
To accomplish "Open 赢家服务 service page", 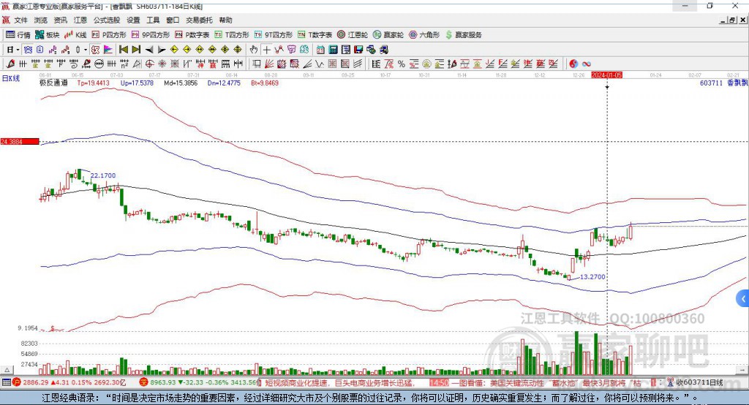I will tap(463, 35).
